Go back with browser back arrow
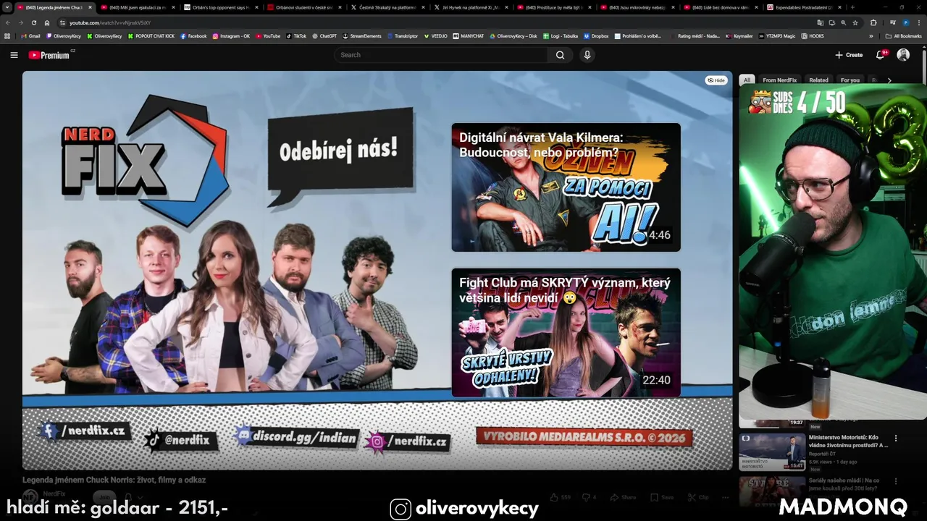This screenshot has height=521, width=927. (x=8, y=22)
